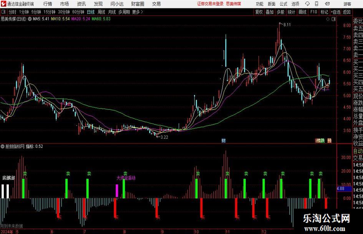This screenshot has height=234, width=363.
Task: Click the 复权 toolbar button
Action: (259, 12)
